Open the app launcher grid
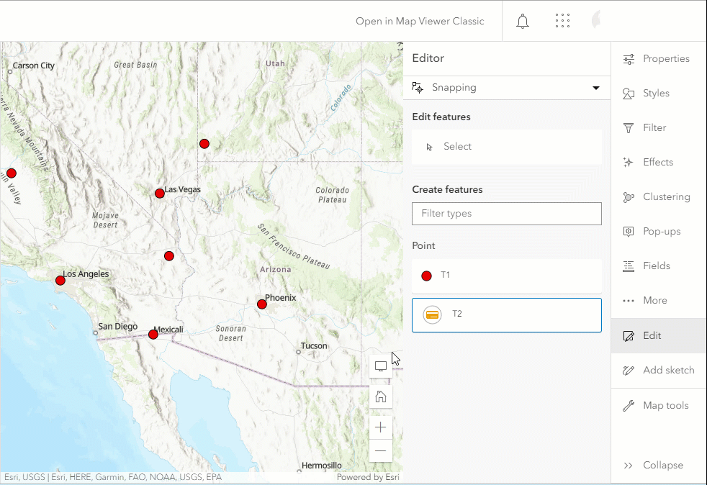 pyautogui.click(x=562, y=21)
